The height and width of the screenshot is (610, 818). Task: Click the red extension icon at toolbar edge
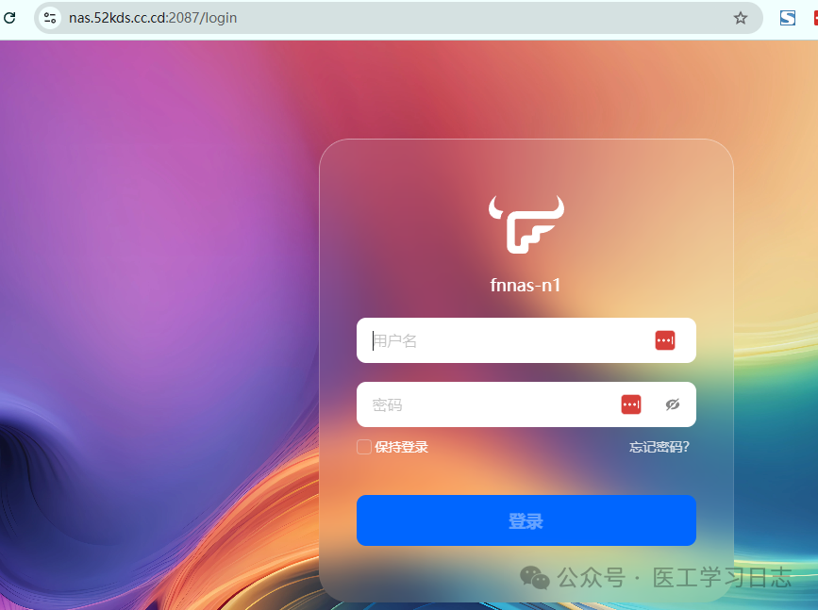(814, 18)
